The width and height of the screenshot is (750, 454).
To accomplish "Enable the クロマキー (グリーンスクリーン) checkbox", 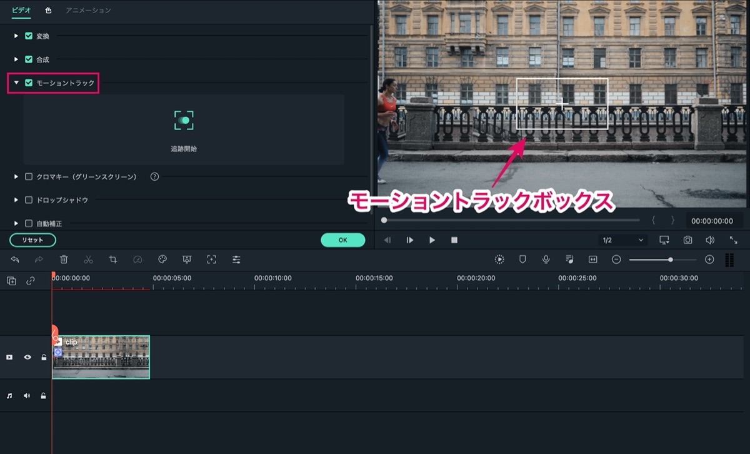I will (29, 177).
